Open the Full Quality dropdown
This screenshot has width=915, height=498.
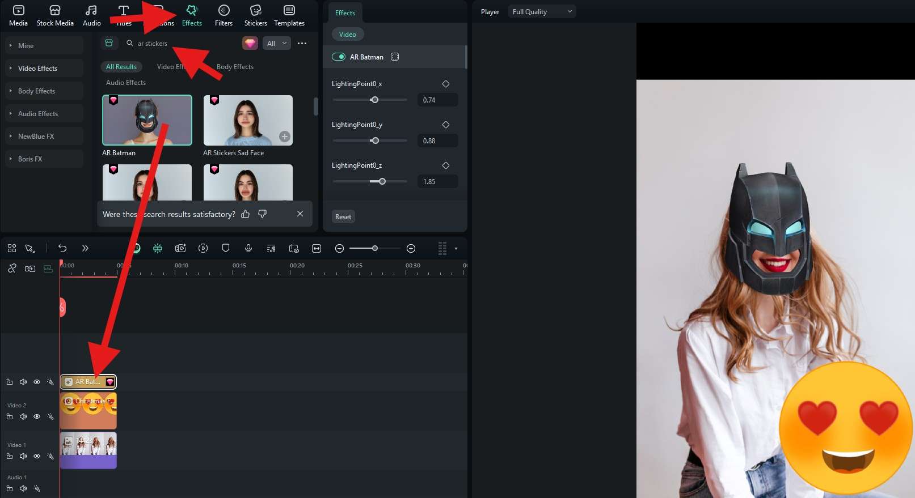coord(542,11)
